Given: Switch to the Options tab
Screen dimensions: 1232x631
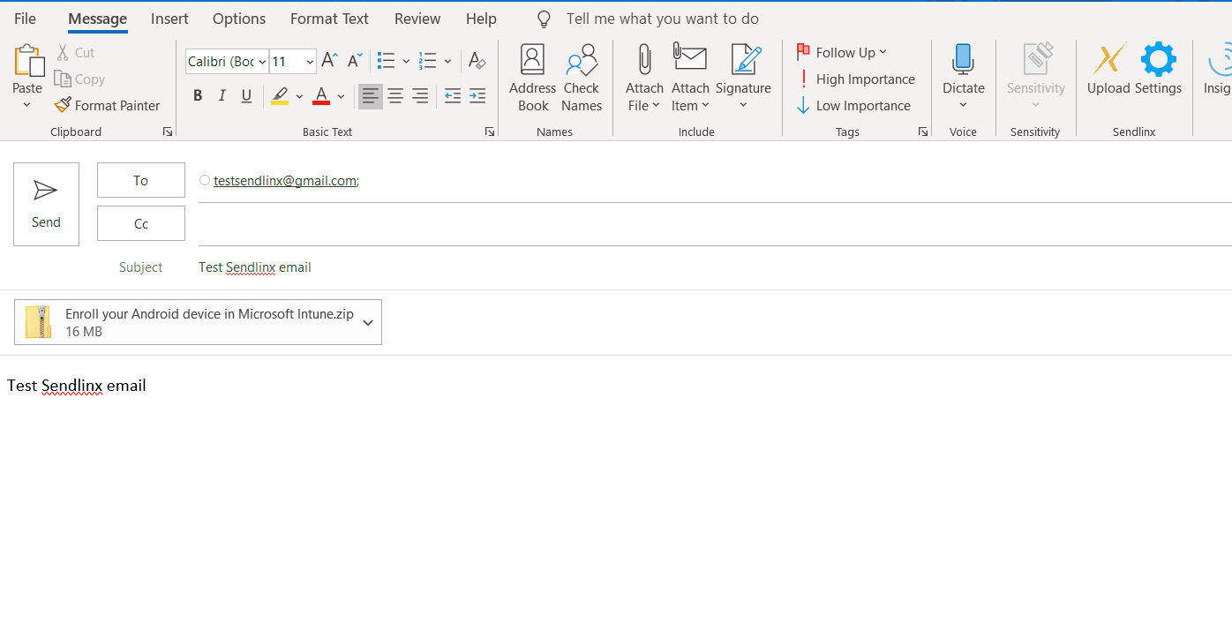Looking at the screenshot, I should [239, 19].
